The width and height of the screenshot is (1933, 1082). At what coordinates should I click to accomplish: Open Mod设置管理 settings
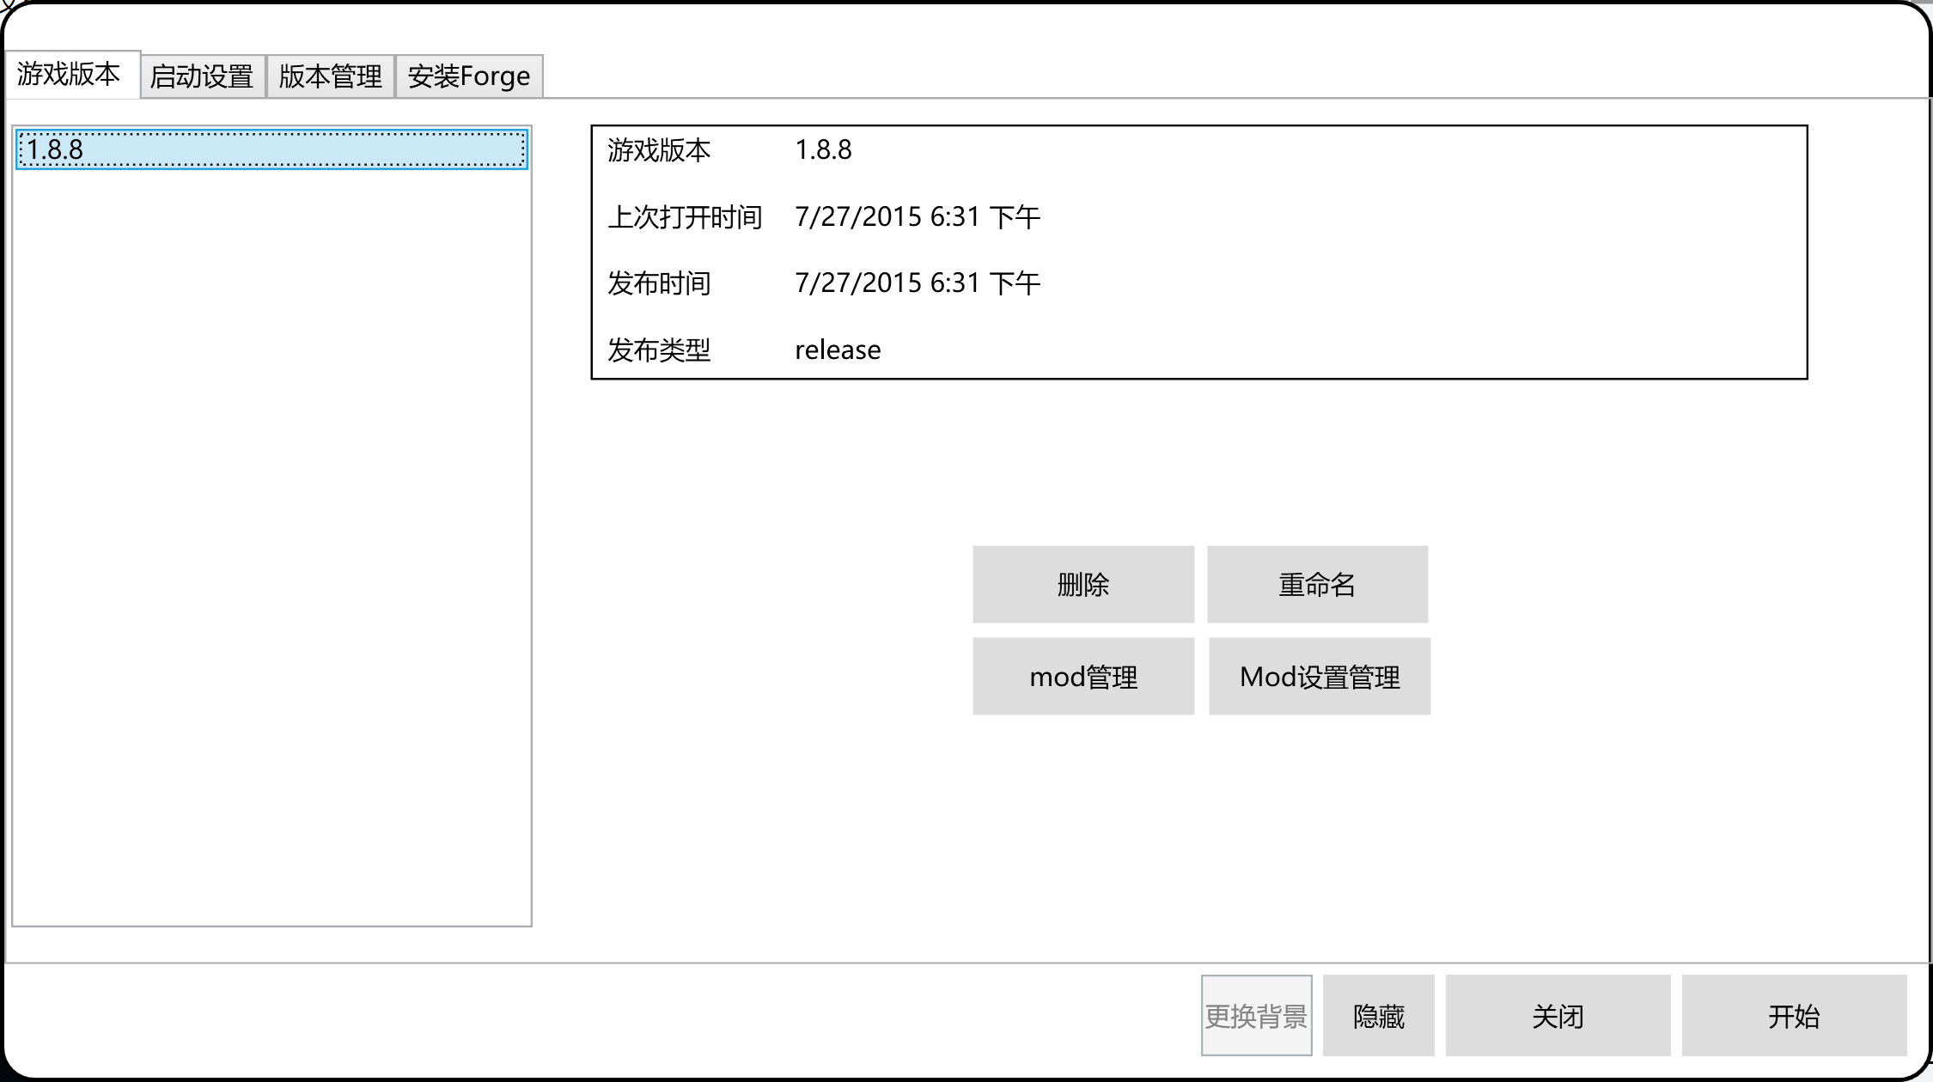click(1319, 676)
